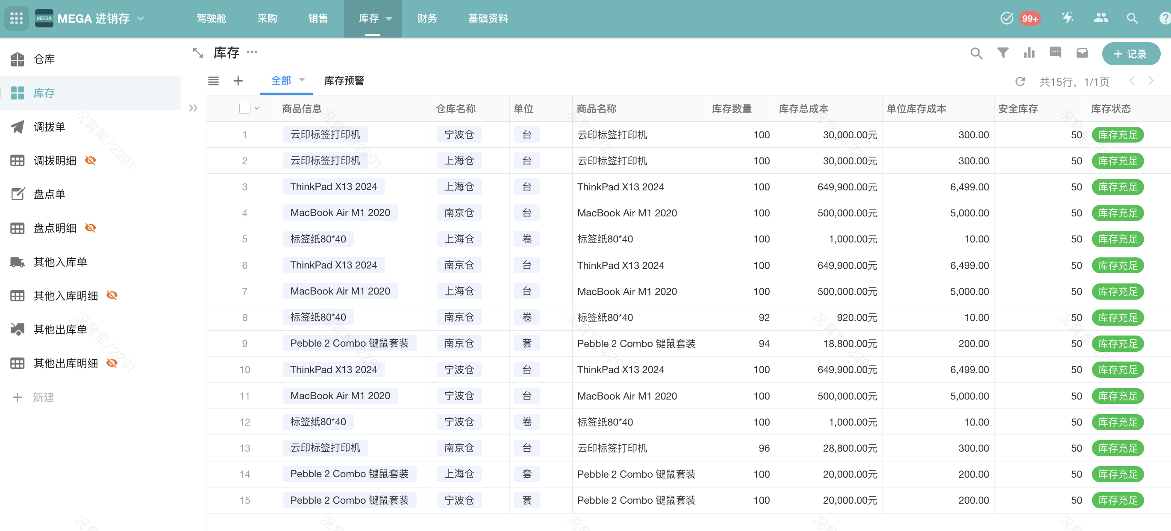Click the lightning automation icon

1067,18
